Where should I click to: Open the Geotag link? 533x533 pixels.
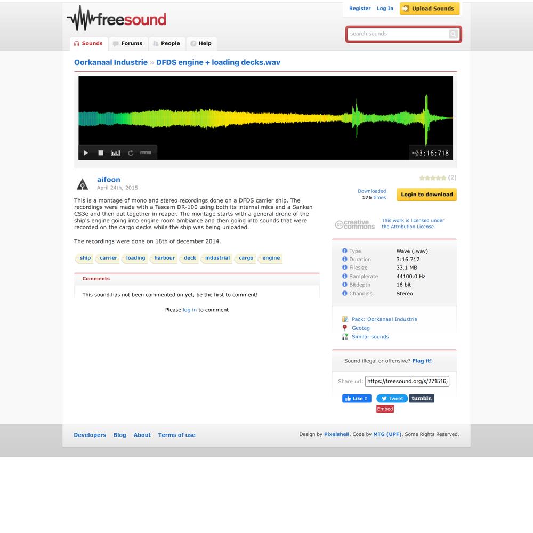[361, 328]
